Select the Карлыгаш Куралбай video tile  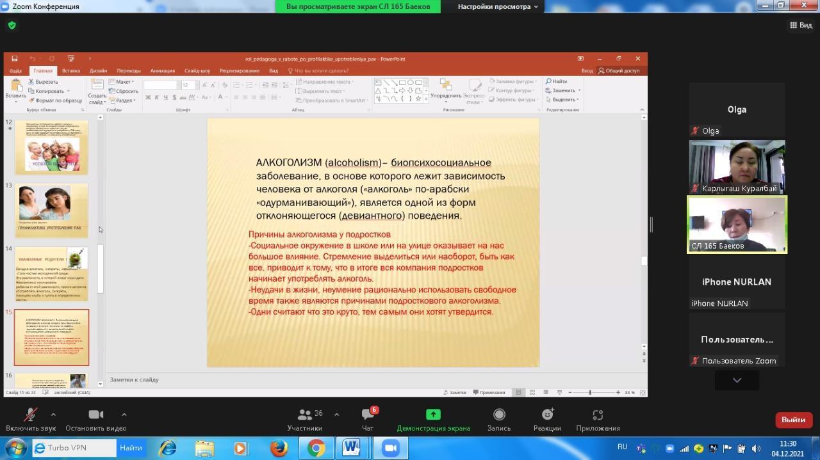(x=737, y=166)
